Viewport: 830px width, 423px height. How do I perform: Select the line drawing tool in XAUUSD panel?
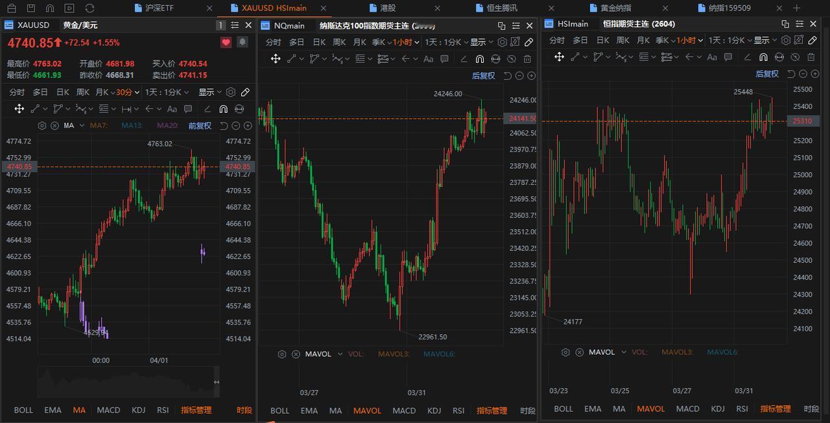(x=35, y=109)
